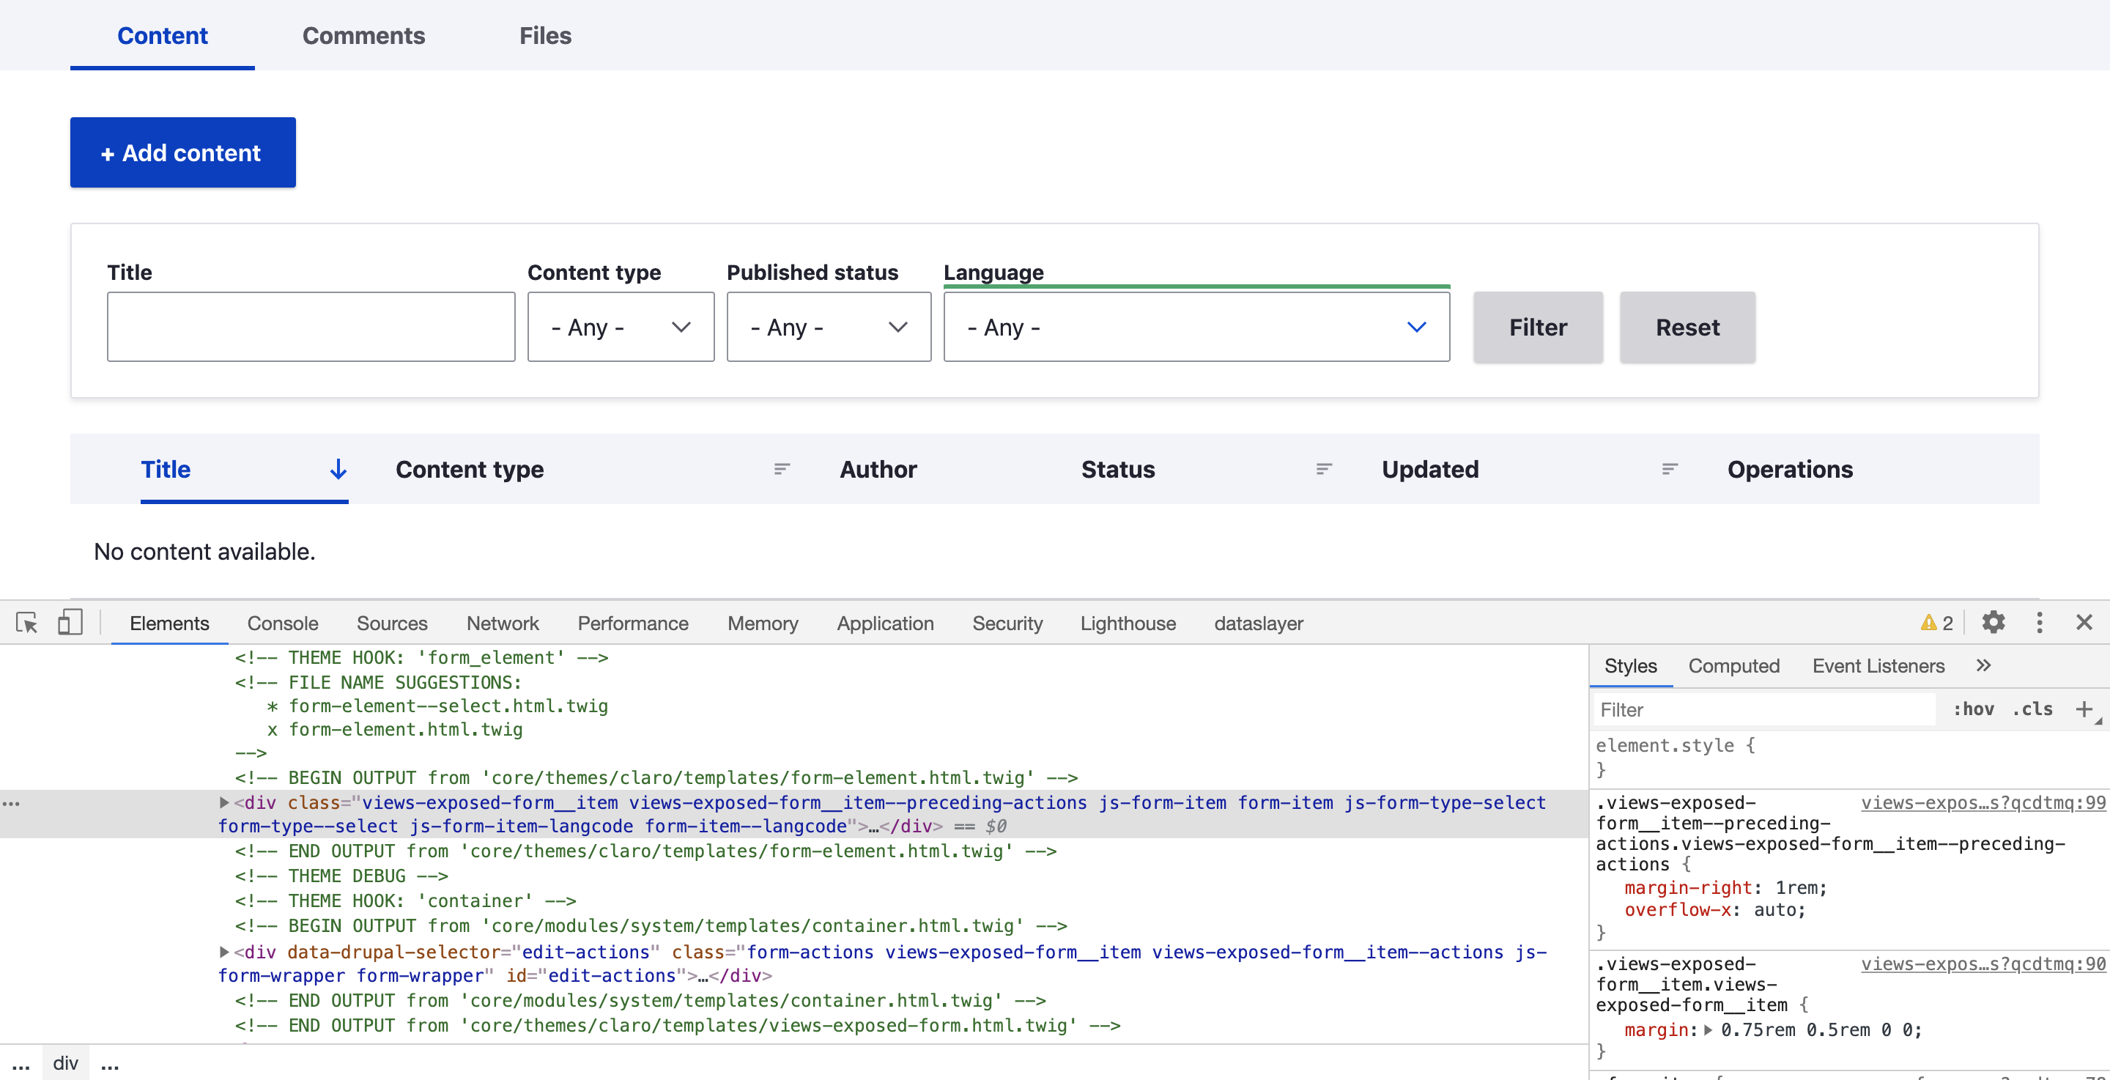This screenshot has height=1080, width=2110.
Task: Show more Styles pane tabs chevron
Action: tap(1983, 665)
